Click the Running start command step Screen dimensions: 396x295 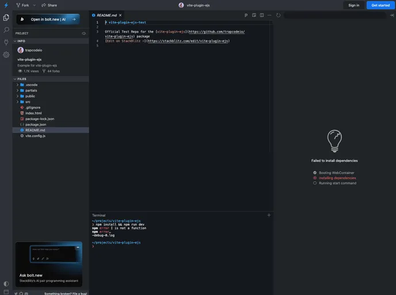pos(334,183)
